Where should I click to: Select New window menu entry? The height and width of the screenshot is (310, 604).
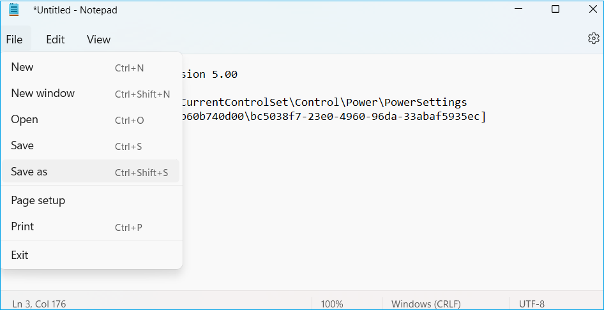coord(91,94)
